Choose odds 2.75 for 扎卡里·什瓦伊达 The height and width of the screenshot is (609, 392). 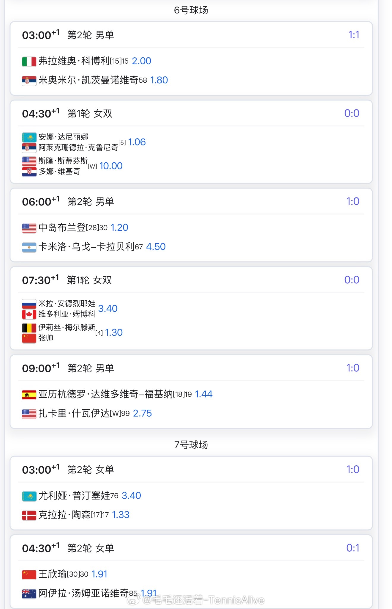143,413
